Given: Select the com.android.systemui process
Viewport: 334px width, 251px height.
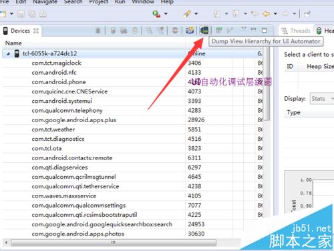Looking at the screenshot, I should [x=61, y=101].
